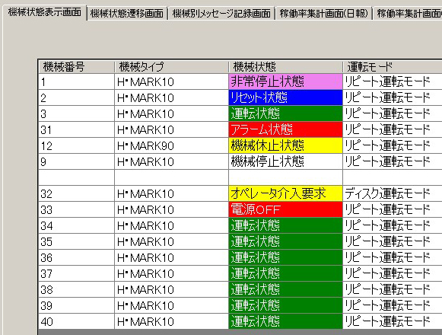Select machine number 37 cell
This screenshot has width=442, height=335.
tap(76, 273)
